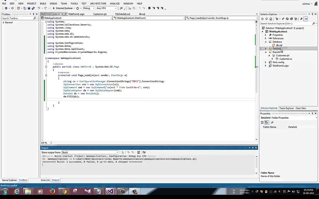Screen dimensions: 319x199
Task: Start debugging with the green play arrow
Action: [x=54, y=8]
